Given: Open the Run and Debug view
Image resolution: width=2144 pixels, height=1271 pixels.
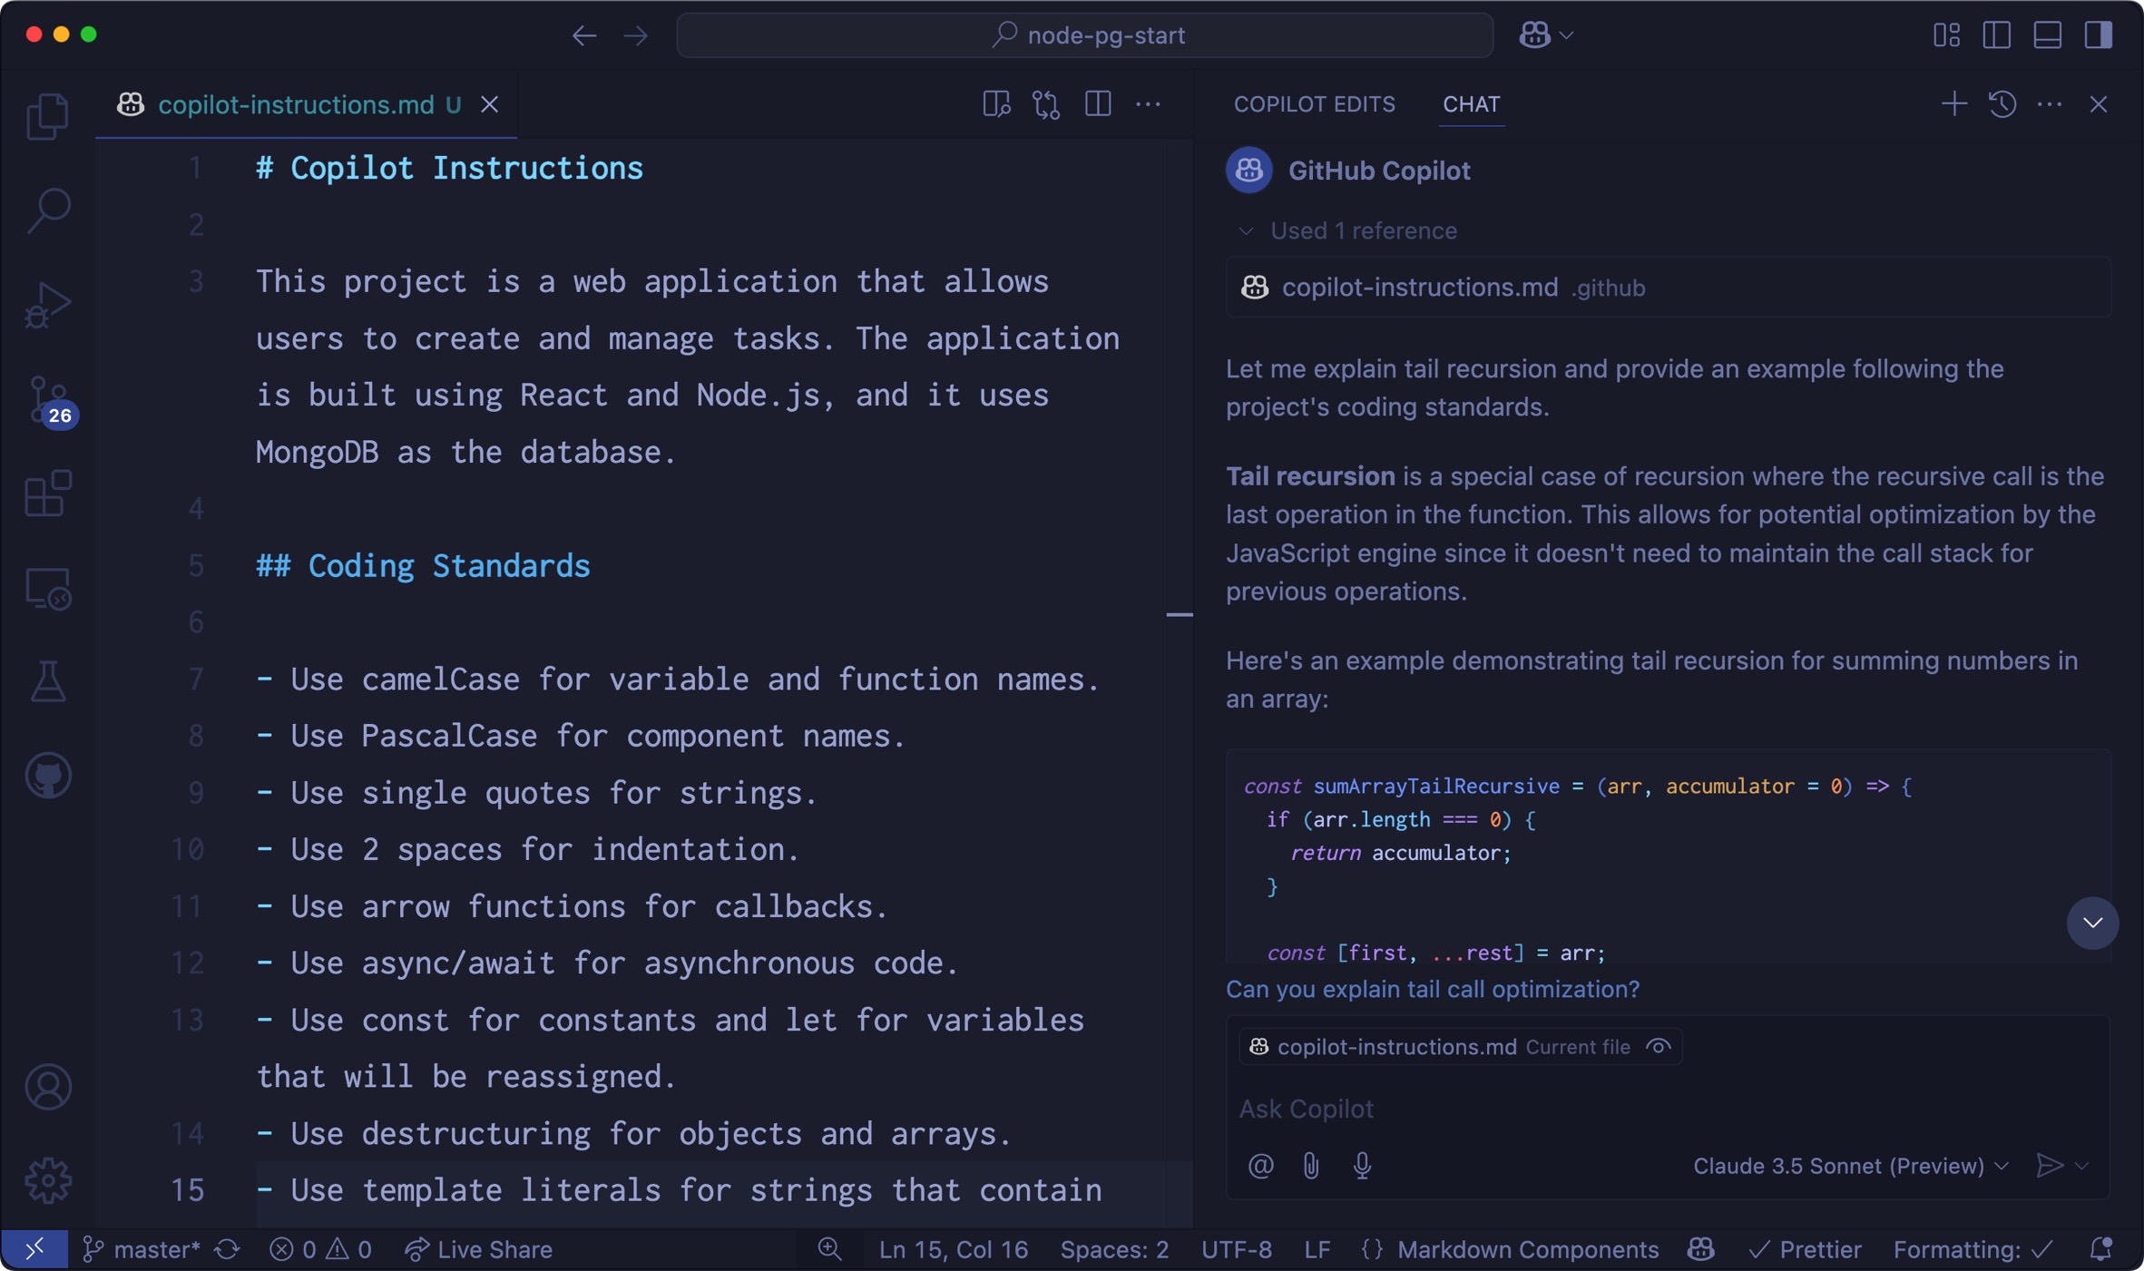Looking at the screenshot, I should pos(47,304).
